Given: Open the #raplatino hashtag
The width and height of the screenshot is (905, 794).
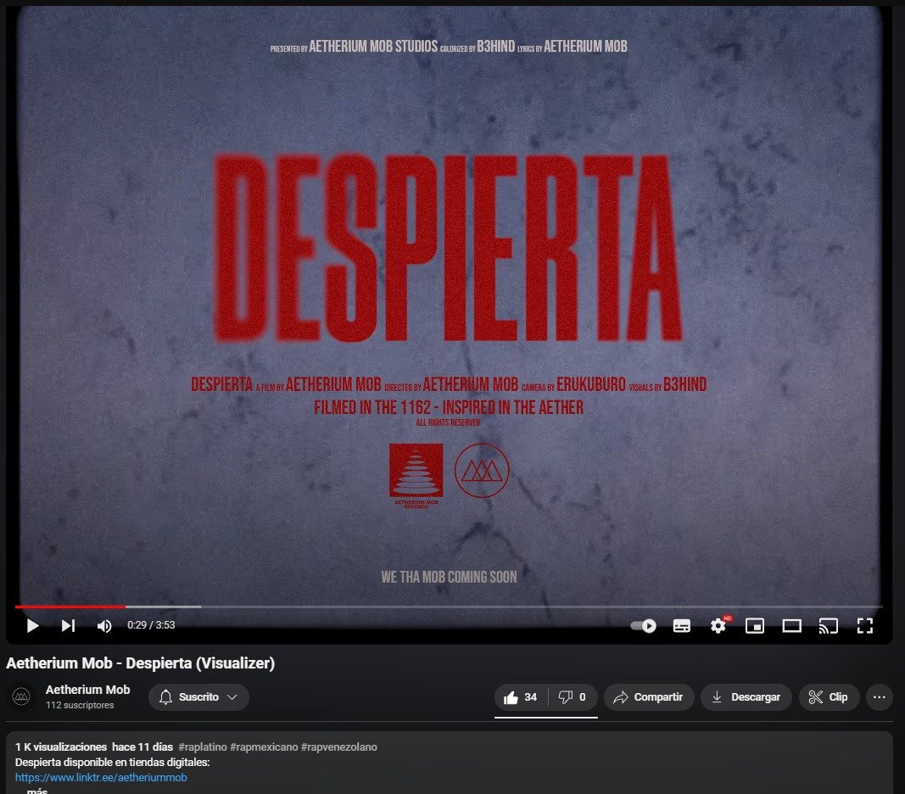Looking at the screenshot, I should 203,746.
